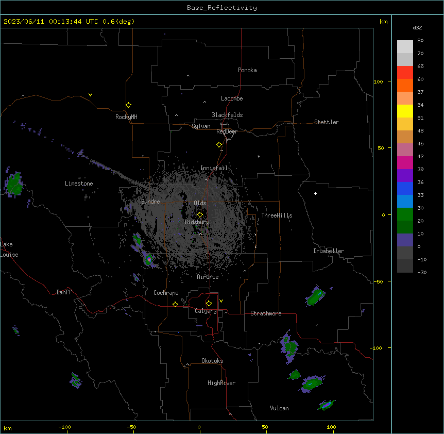Click the dBZ legend heading

(417, 27)
